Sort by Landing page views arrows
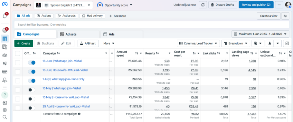The height and width of the screenshot is (122, 293). click(x=252, y=53)
